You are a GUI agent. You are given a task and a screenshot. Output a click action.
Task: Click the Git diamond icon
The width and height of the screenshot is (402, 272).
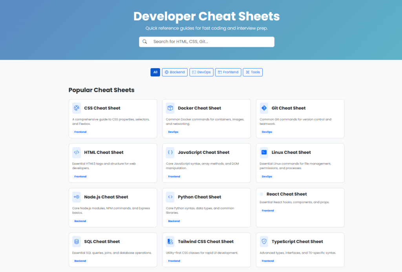[264, 108]
